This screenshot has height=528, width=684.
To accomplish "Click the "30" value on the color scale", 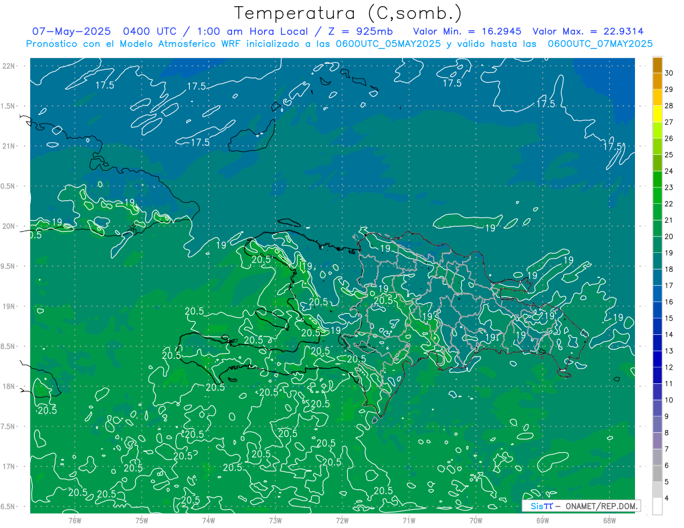I will (x=669, y=73).
